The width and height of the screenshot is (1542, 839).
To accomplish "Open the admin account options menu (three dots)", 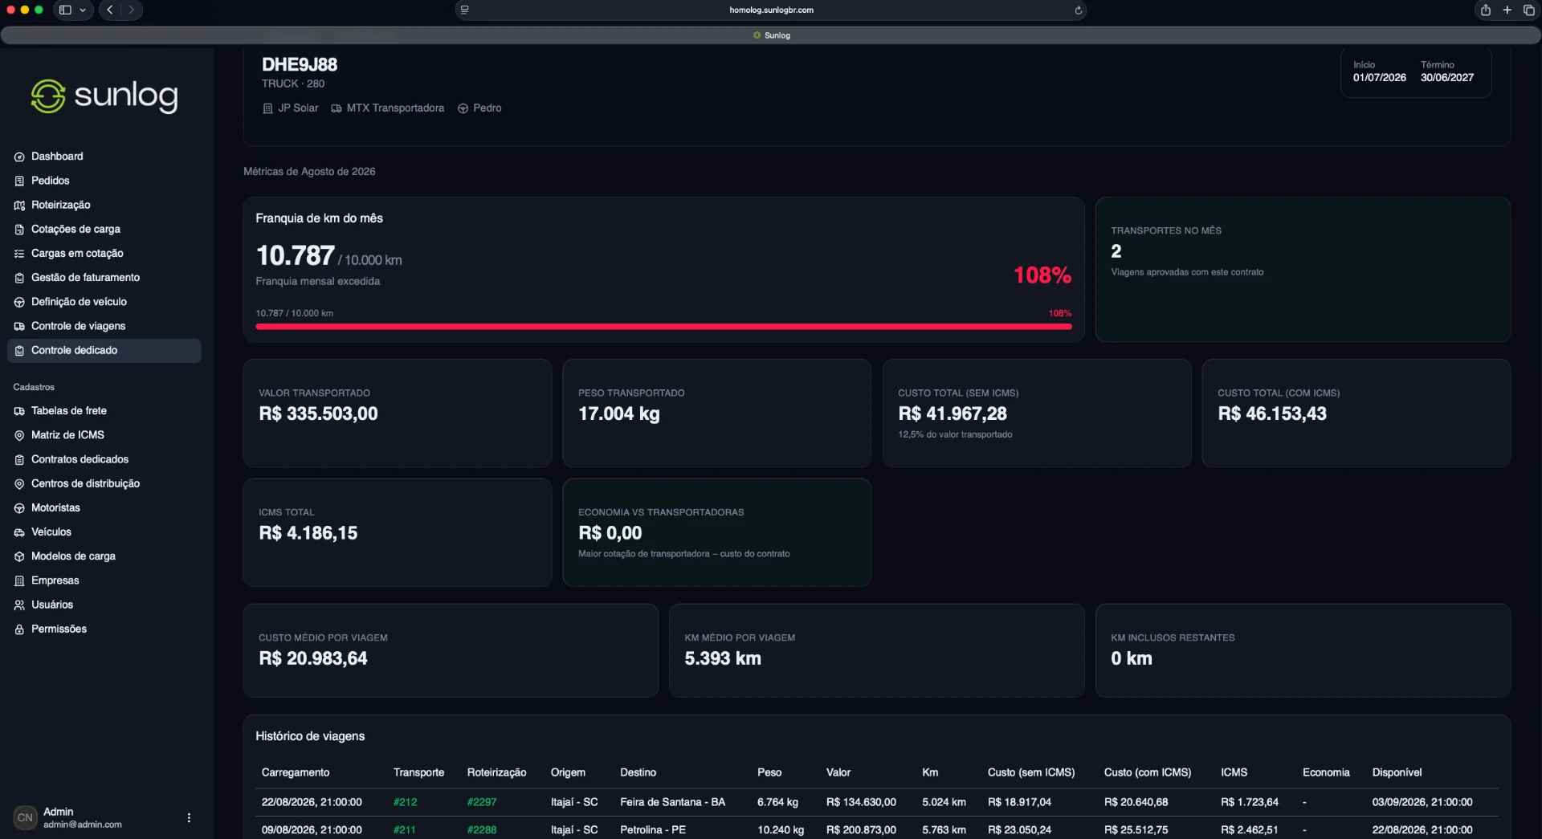I will point(189,818).
